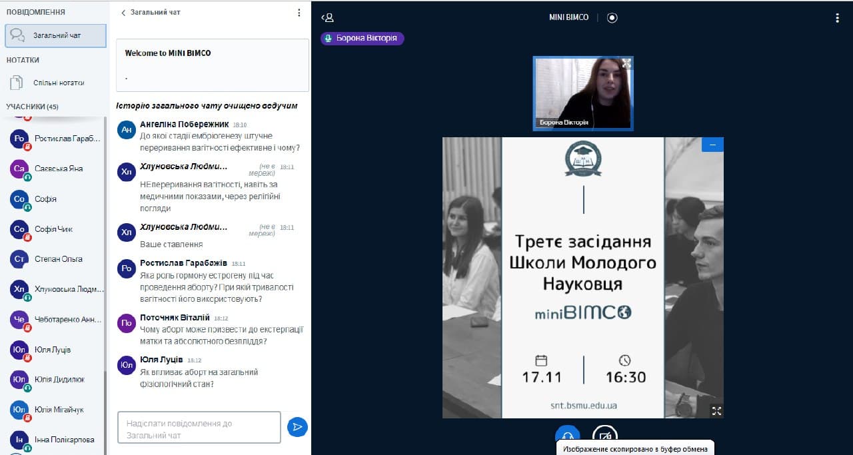Click the ПОВІДОМЛЕННЯ heading
Image resolution: width=853 pixels, height=455 pixels.
coord(36,12)
